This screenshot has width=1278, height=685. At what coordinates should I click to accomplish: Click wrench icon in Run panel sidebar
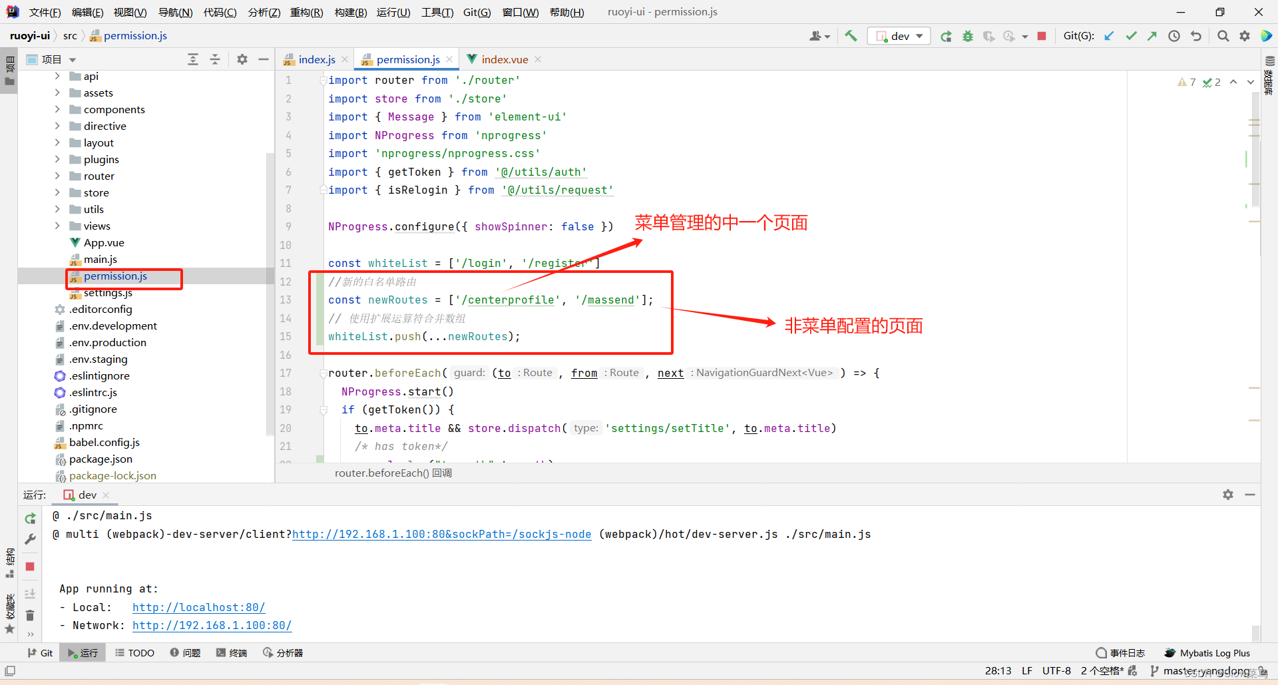click(30, 540)
